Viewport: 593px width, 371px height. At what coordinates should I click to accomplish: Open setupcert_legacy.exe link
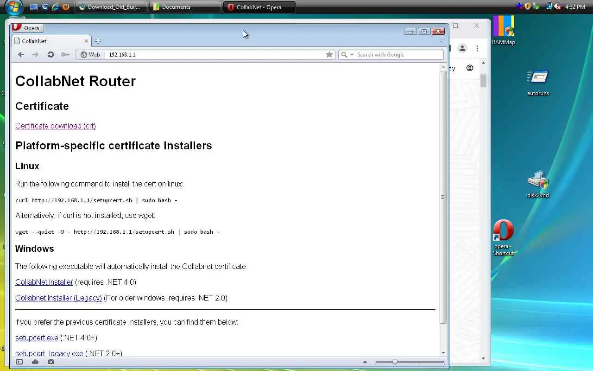click(49, 353)
